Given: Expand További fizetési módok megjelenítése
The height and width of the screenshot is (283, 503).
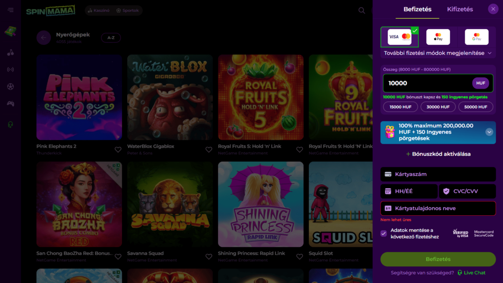Looking at the screenshot, I should click(x=438, y=53).
